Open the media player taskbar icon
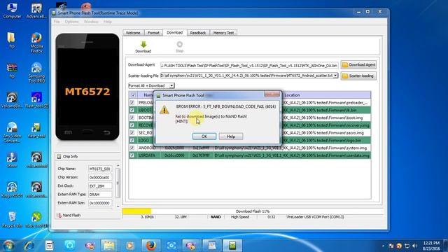This screenshot has height=252, width=448. click(x=129, y=246)
